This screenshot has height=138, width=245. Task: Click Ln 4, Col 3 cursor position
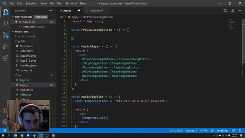[176, 130]
